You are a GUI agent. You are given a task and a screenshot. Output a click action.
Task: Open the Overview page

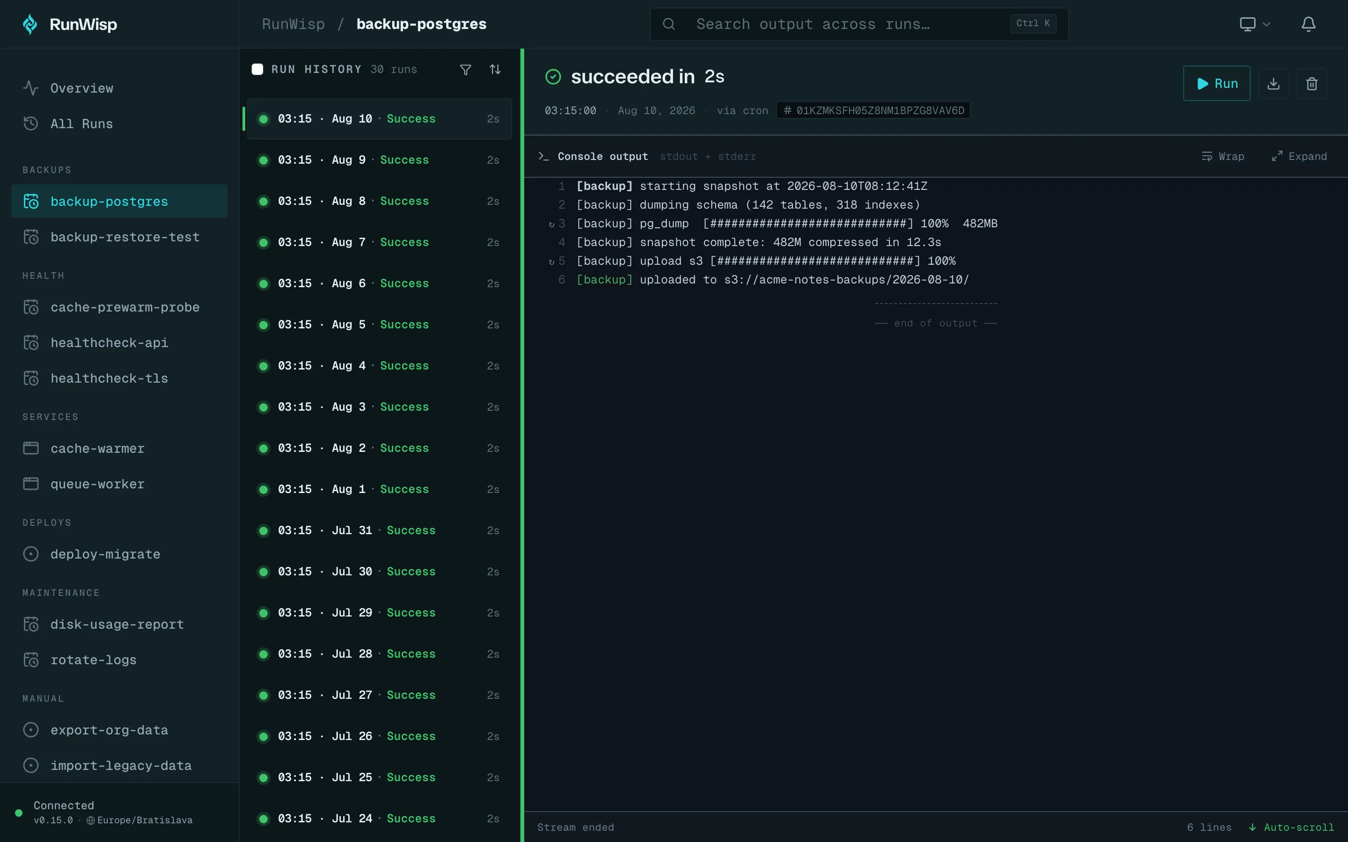tap(119, 88)
